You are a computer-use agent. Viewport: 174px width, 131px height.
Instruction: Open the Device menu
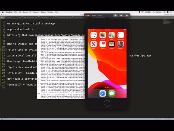click(25, 12)
